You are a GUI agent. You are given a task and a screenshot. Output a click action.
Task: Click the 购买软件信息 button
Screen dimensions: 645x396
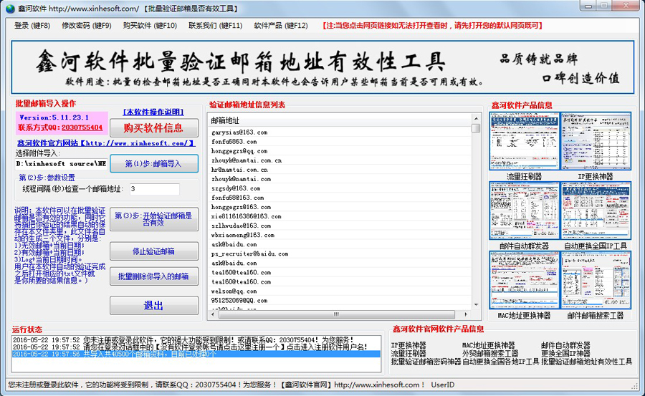pyautogui.click(x=153, y=128)
